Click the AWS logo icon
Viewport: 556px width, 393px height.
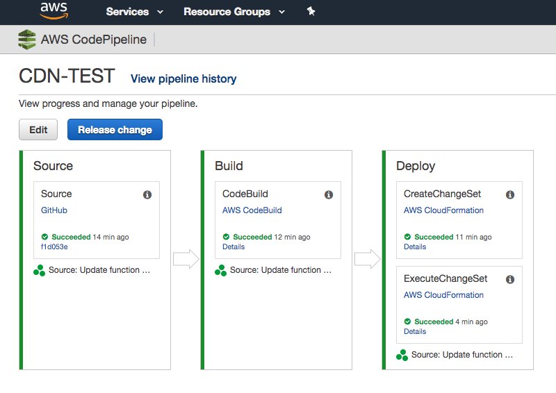(x=54, y=10)
